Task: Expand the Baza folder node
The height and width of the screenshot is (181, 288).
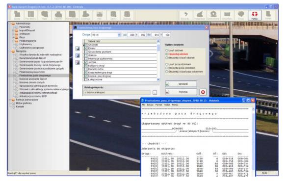Action: click(x=17, y=37)
